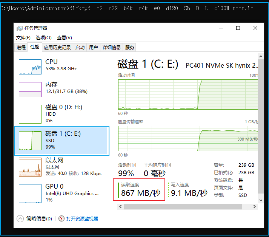Viewport: 269px width, 237px height.
Task: Switch to the 详细信息 tab
Action: [112, 47]
